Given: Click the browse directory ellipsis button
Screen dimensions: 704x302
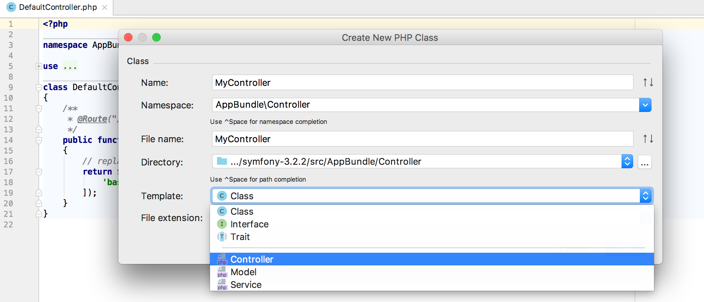Looking at the screenshot, I should click(x=644, y=162).
